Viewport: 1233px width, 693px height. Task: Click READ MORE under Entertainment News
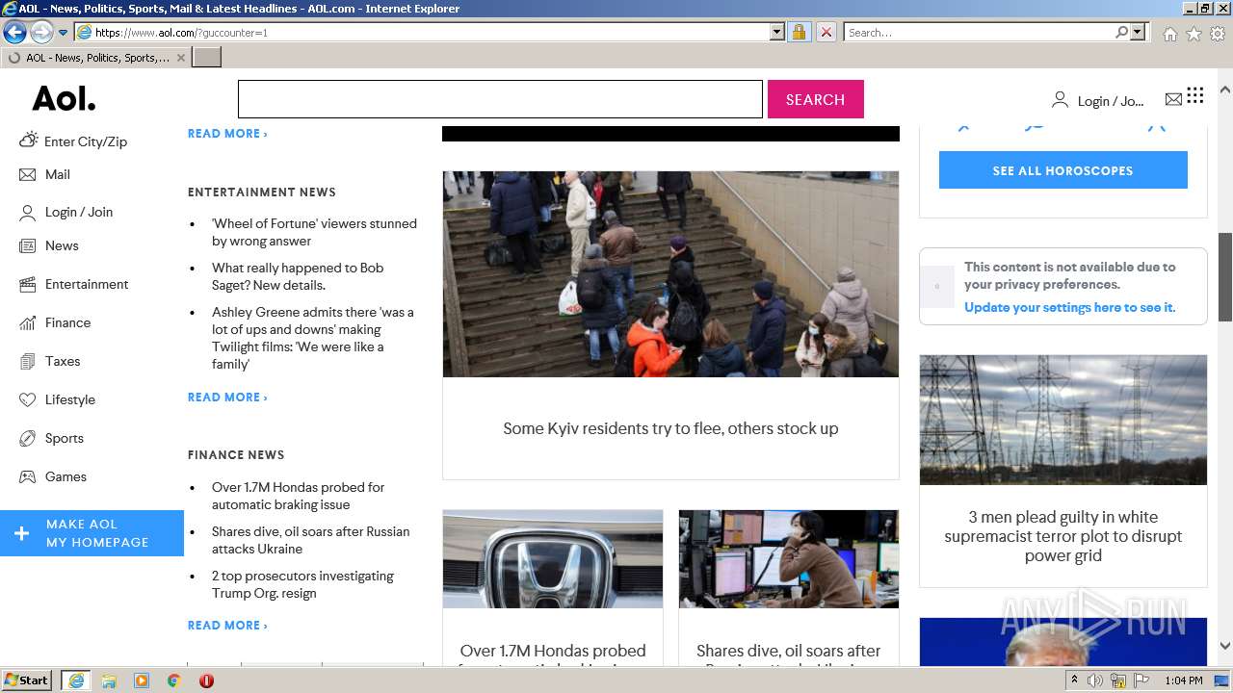pyautogui.click(x=227, y=397)
